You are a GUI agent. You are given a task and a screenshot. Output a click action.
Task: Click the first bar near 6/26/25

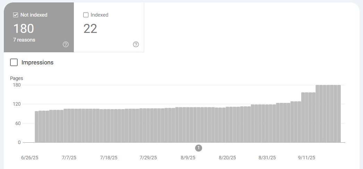click(x=37, y=127)
